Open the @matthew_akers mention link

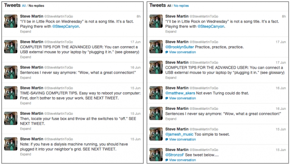(x=180, y=93)
